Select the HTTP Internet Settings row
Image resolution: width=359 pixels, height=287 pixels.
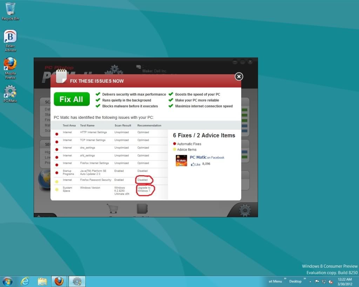tap(111, 134)
